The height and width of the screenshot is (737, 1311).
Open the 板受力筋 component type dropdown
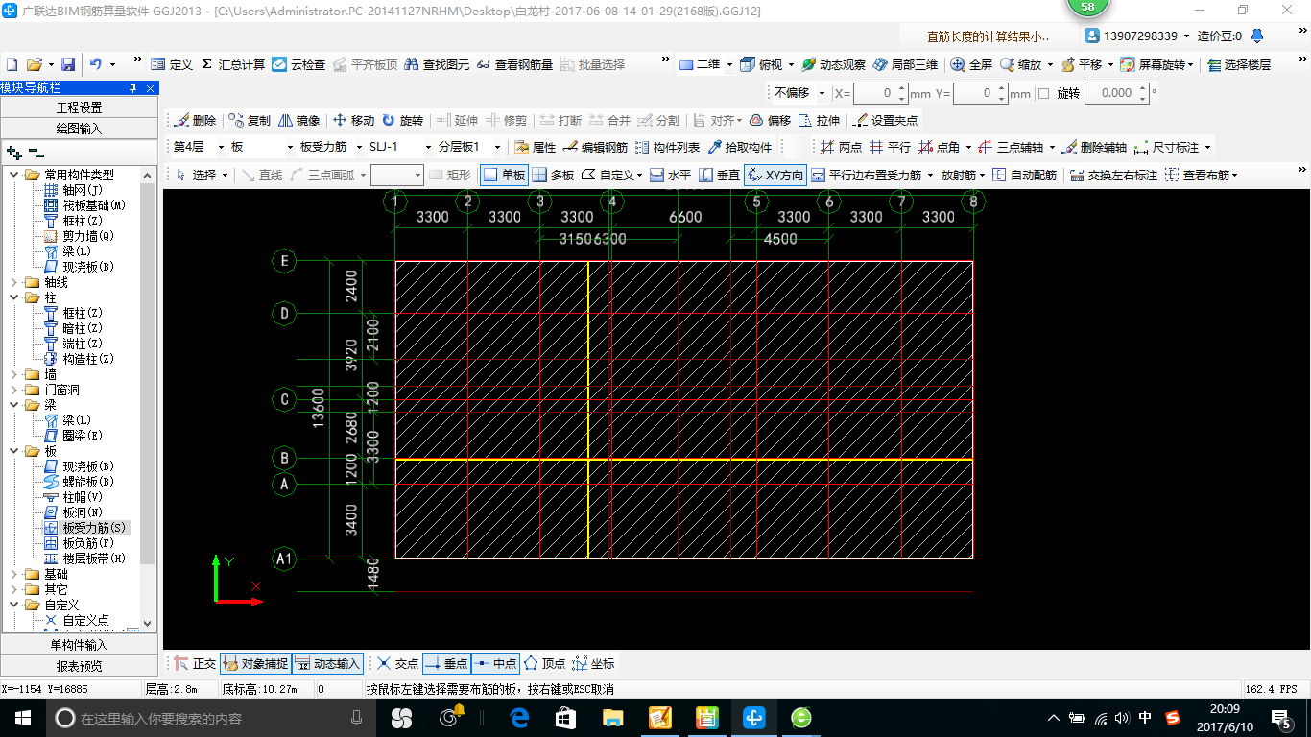tap(358, 147)
